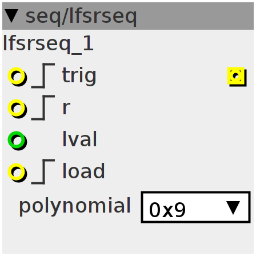Viewport: 256px width, 256px height.
Task: Click the rising-edge icon next to trig
Action: (43, 76)
